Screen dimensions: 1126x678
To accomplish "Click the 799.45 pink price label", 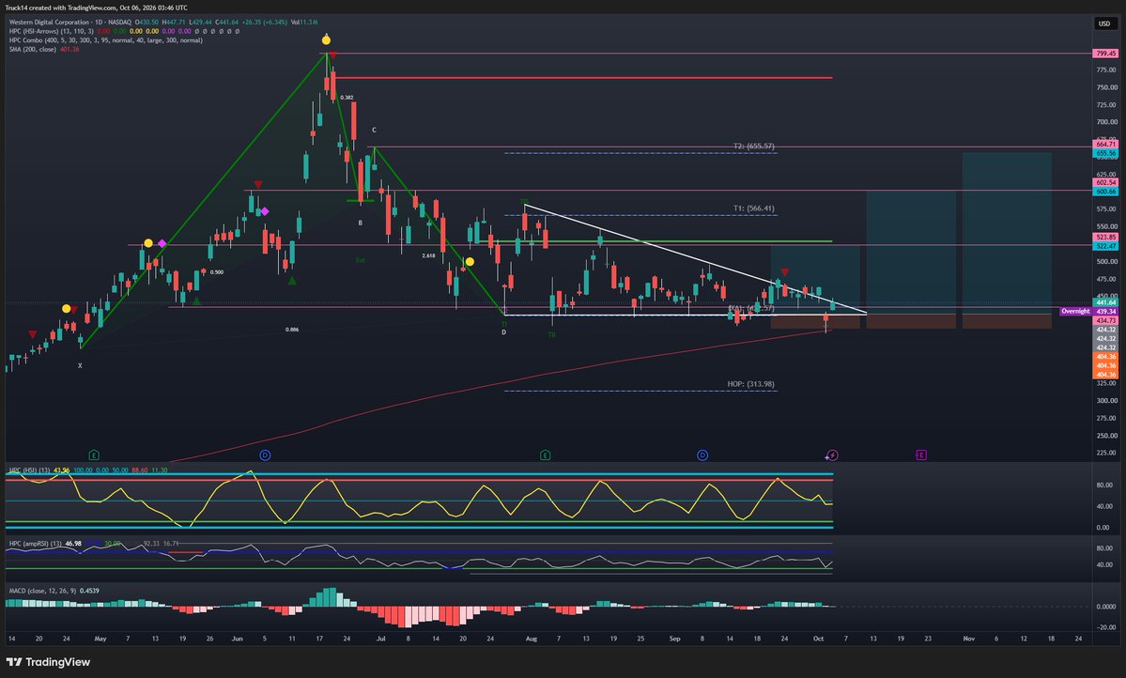I will click(x=1106, y=54).
